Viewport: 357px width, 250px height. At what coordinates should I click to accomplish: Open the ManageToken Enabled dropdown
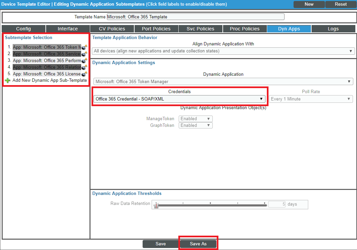196,119
